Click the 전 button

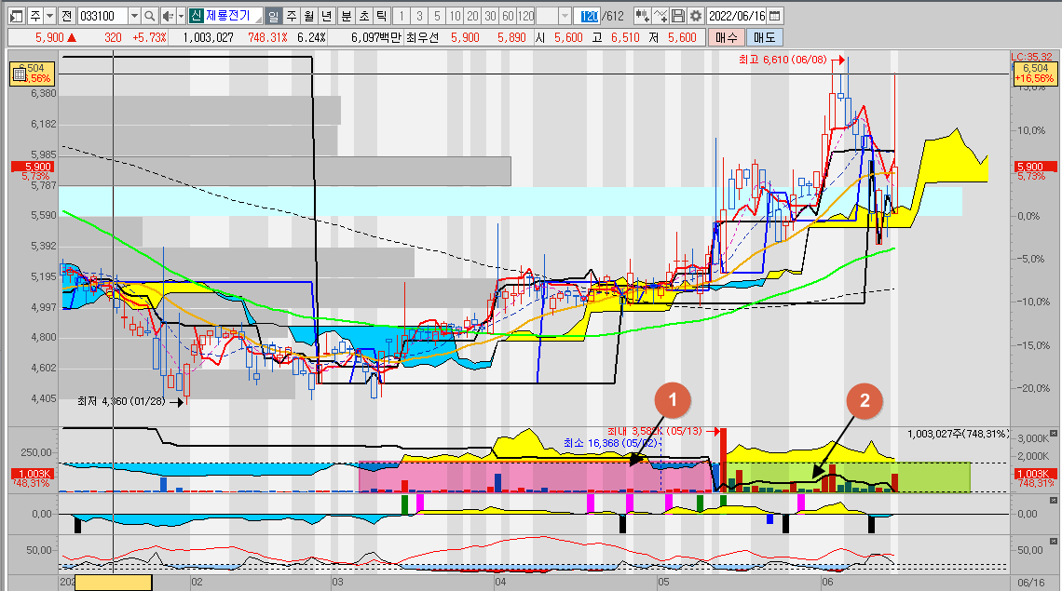pyautogui.click(x=66, y=16)
